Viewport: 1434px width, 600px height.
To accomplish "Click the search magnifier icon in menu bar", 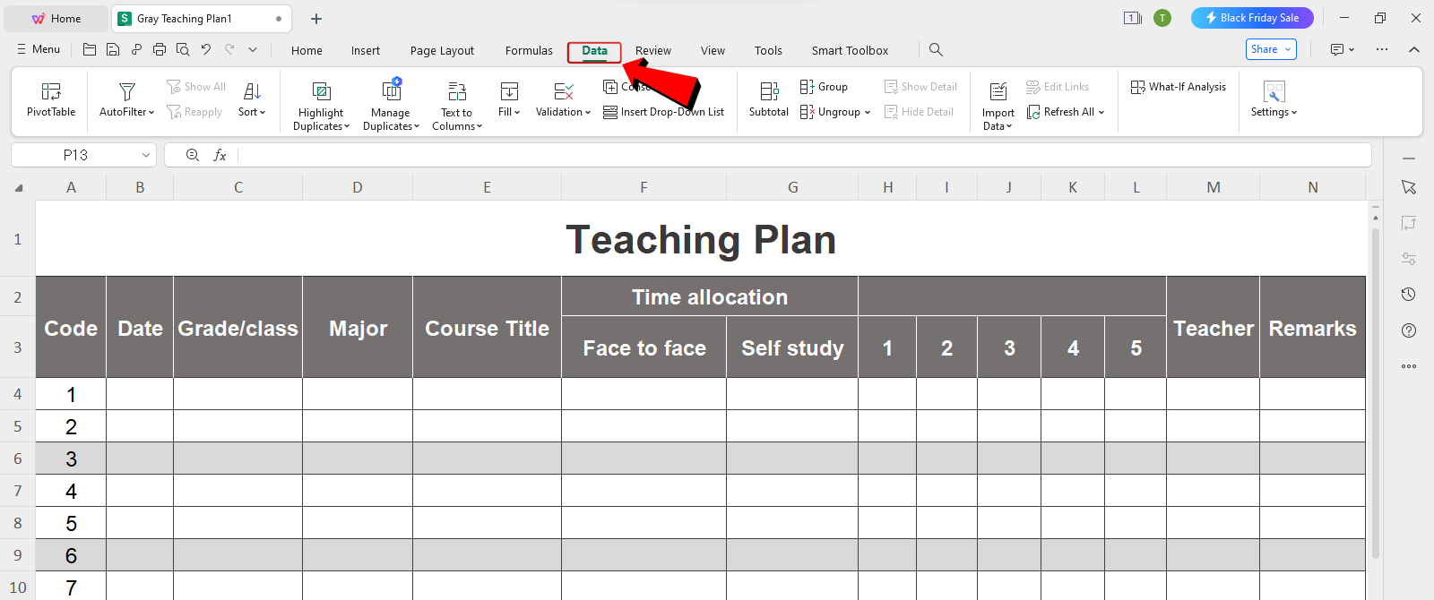I will [x=936, y=50].
